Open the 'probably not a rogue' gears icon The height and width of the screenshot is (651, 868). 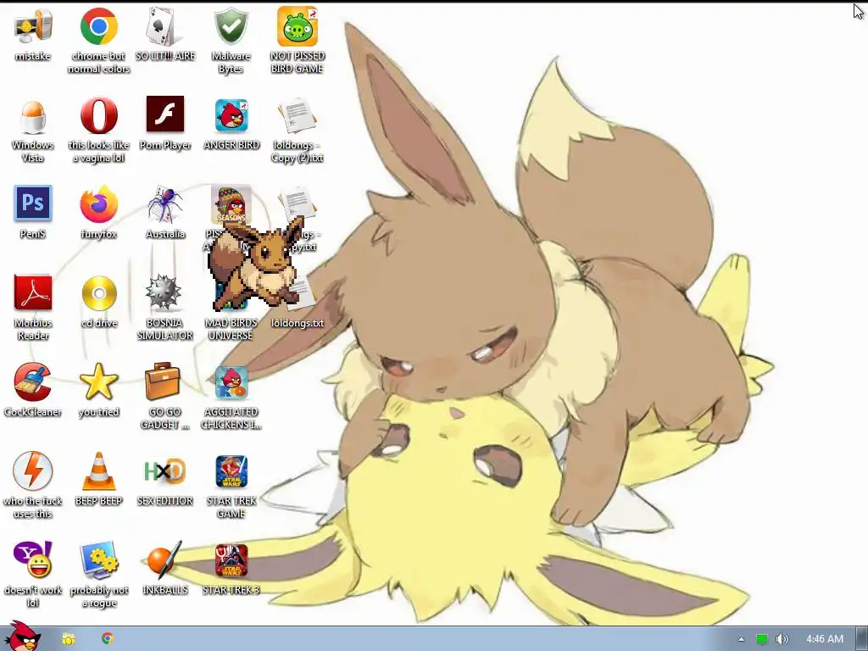pyautogui.click(x=98, y=560)
